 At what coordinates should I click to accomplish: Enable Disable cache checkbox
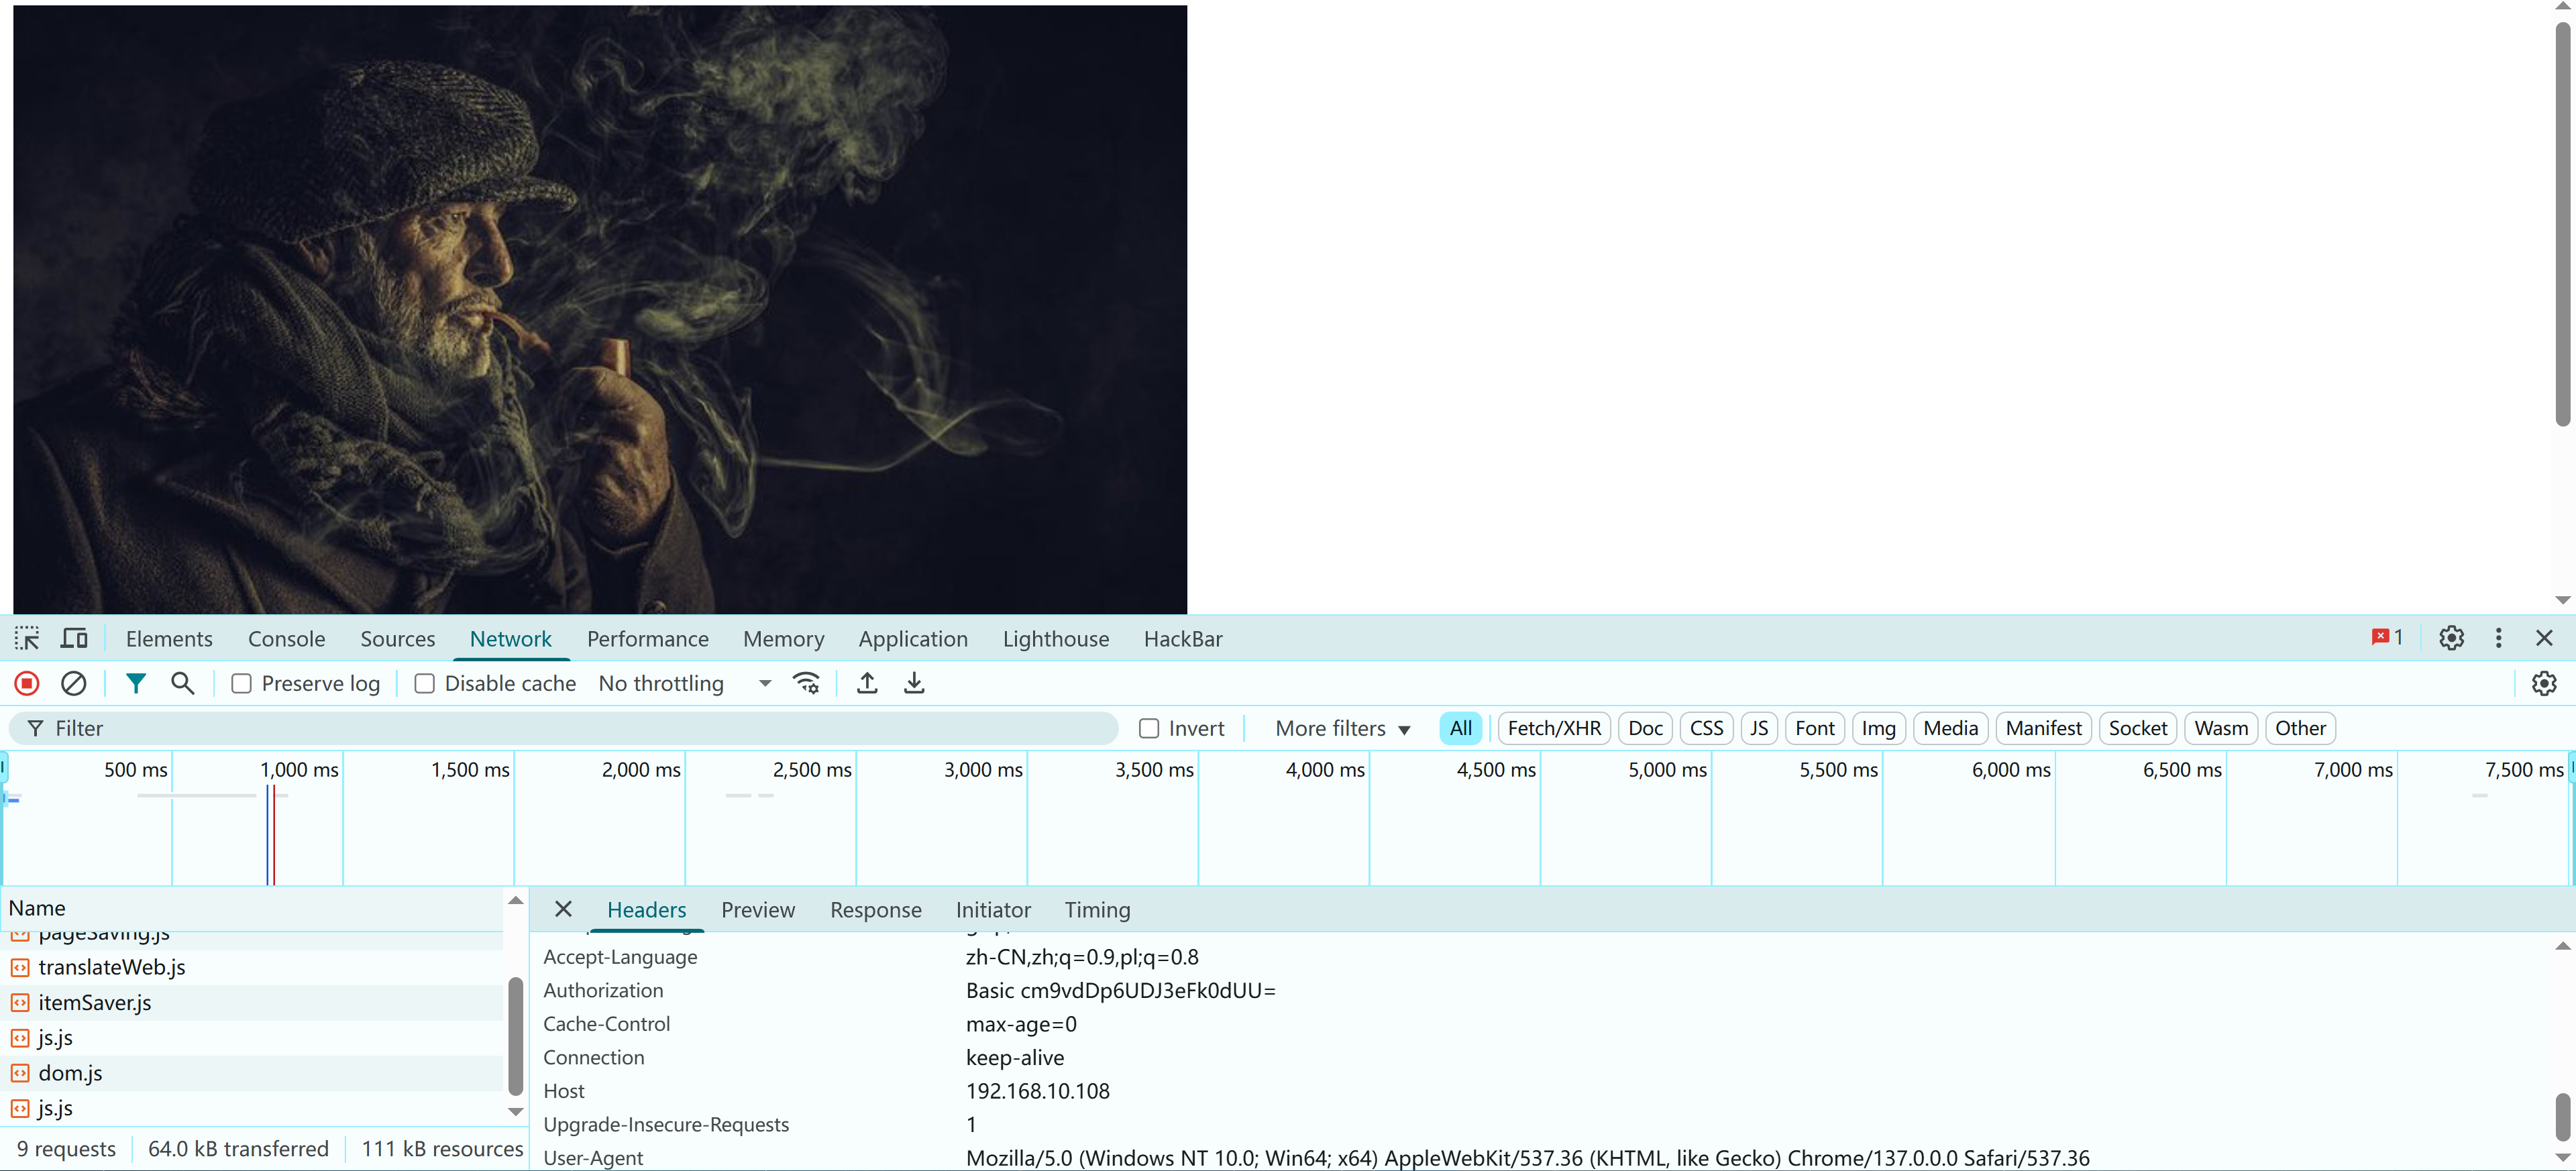(424, 683)
